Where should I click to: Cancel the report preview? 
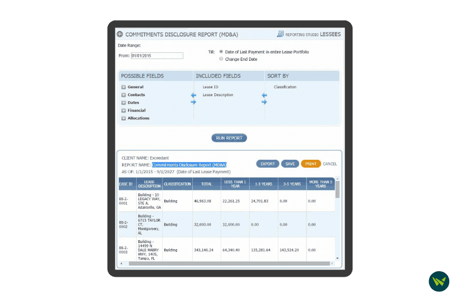click(x=330, y=164)
